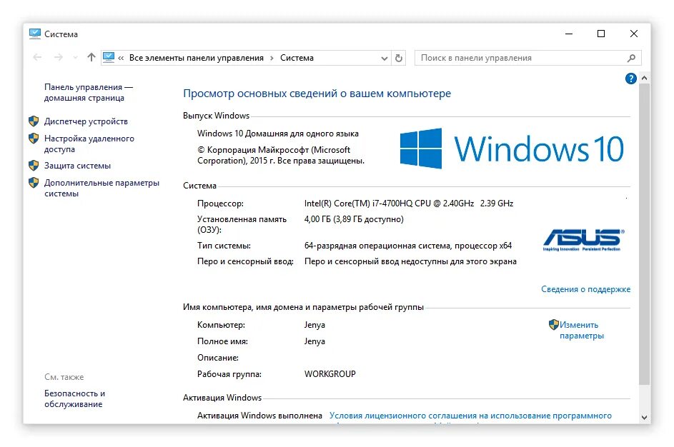Expand address bar history chevron

click(385, 58)
